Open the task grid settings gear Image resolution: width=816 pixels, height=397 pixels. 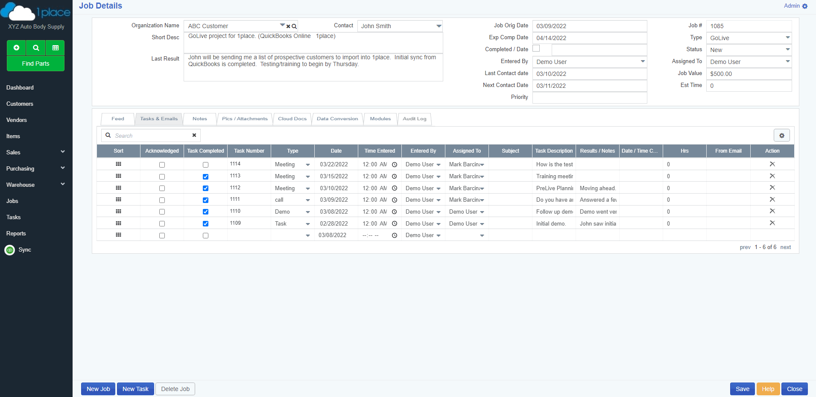[781, 136]
